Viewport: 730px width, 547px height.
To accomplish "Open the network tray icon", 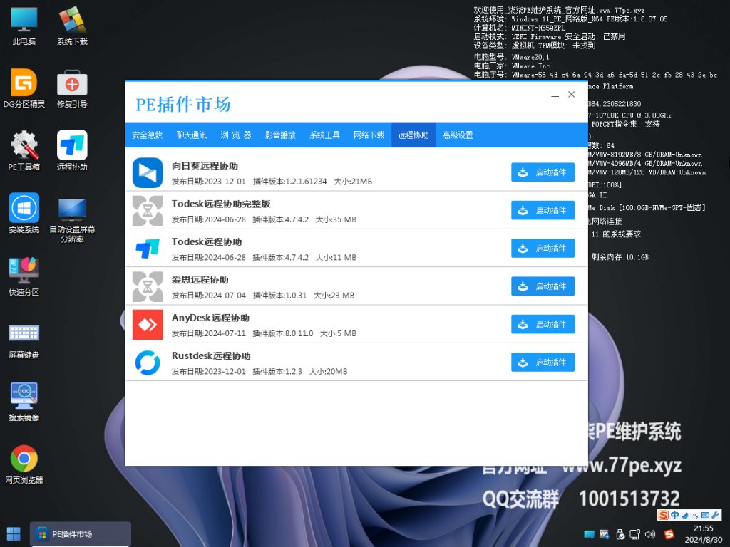I will point(634,534).
